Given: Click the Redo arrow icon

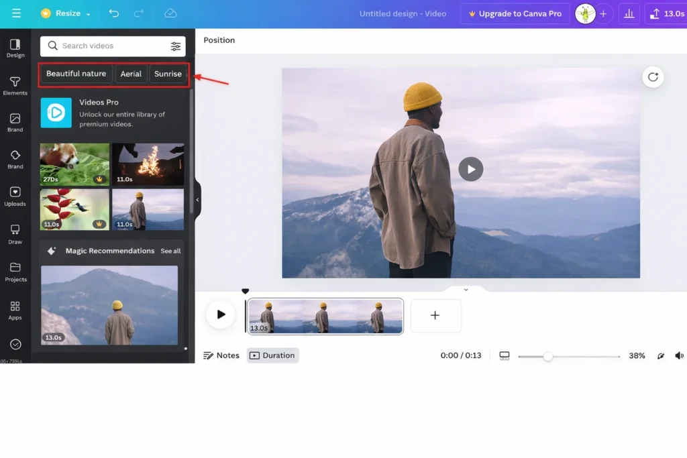Looking at the screenshot, I should pyautogui.click(x=139, y=13).
